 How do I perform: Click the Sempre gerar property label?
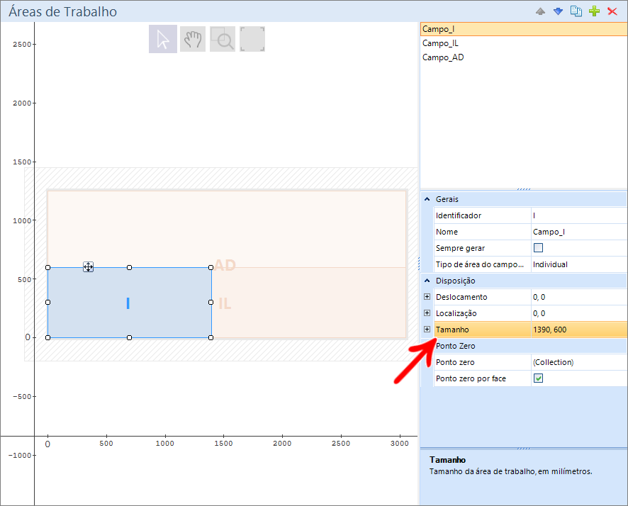(460, 248)
